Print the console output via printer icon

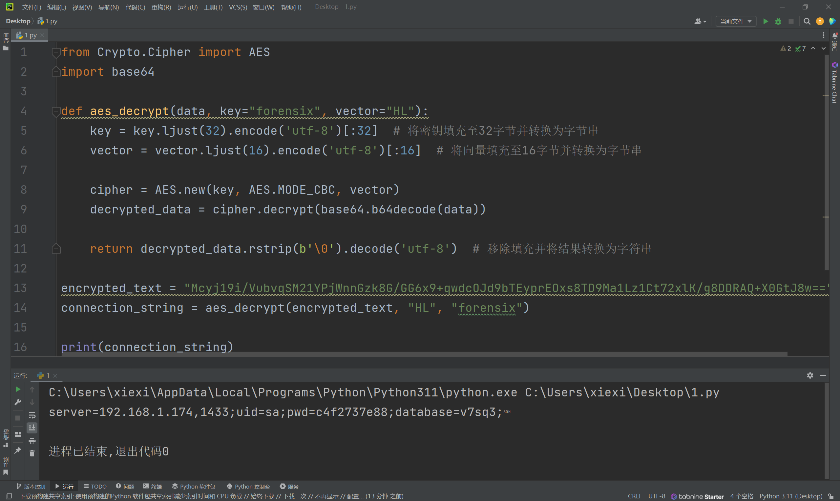point(32,441)
